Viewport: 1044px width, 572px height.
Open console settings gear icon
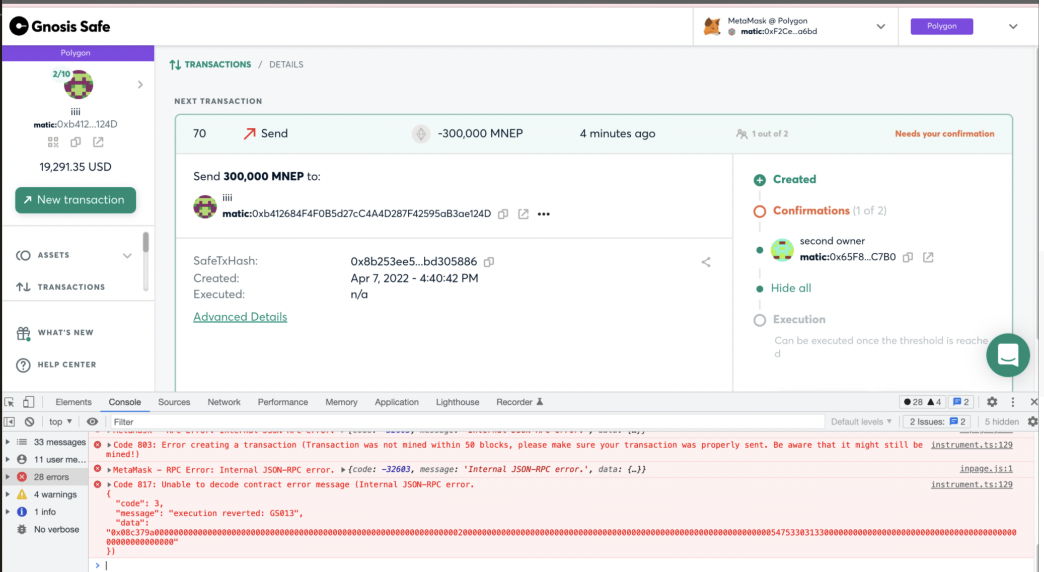[x=1032, y=421]
